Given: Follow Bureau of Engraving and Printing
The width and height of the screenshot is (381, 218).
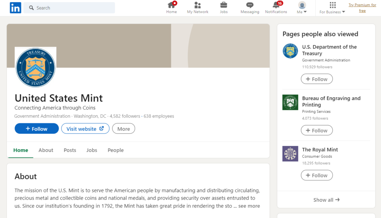Looking at the screenshot, I should tap(317, 130).
